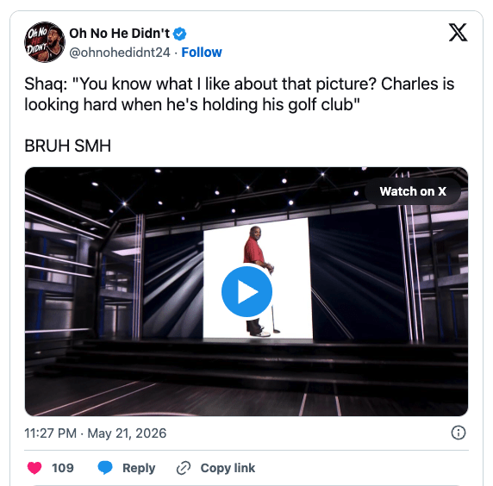Click the golfer photo in the video thumbnail
The width and height of the screenshot is (493, 486).
258,280
